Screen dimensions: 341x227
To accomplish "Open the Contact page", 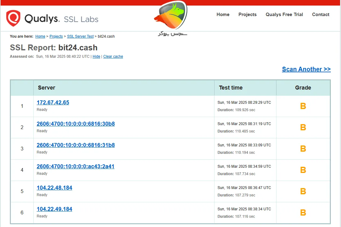I will [x=321, y=15].
